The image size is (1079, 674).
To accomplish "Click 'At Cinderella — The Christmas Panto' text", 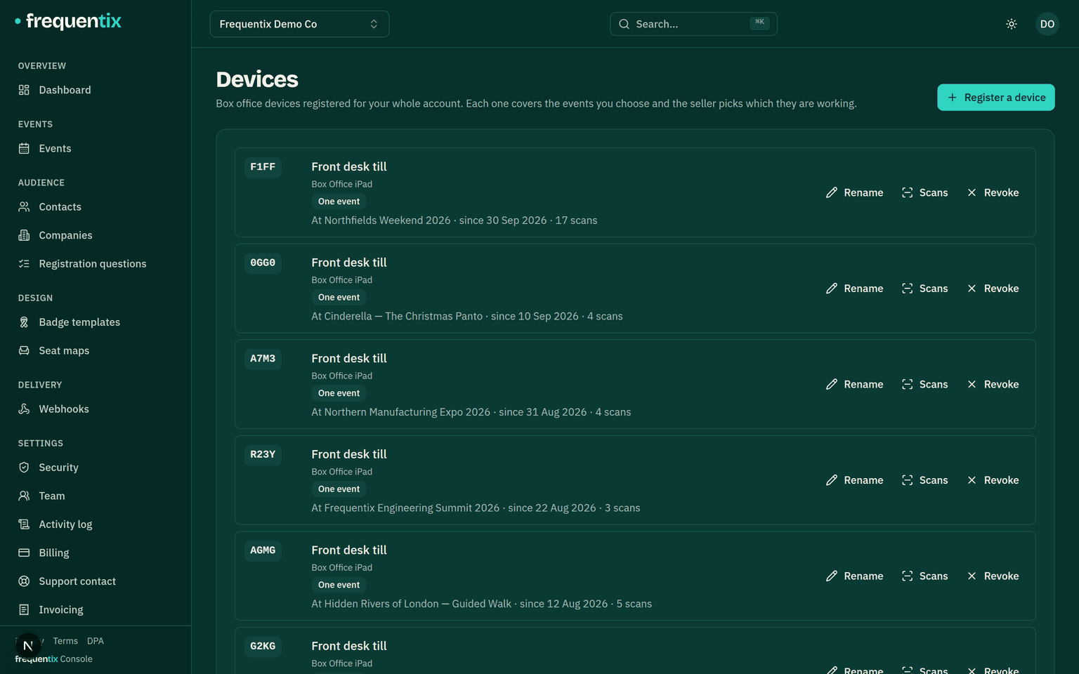I will [397, 316].
